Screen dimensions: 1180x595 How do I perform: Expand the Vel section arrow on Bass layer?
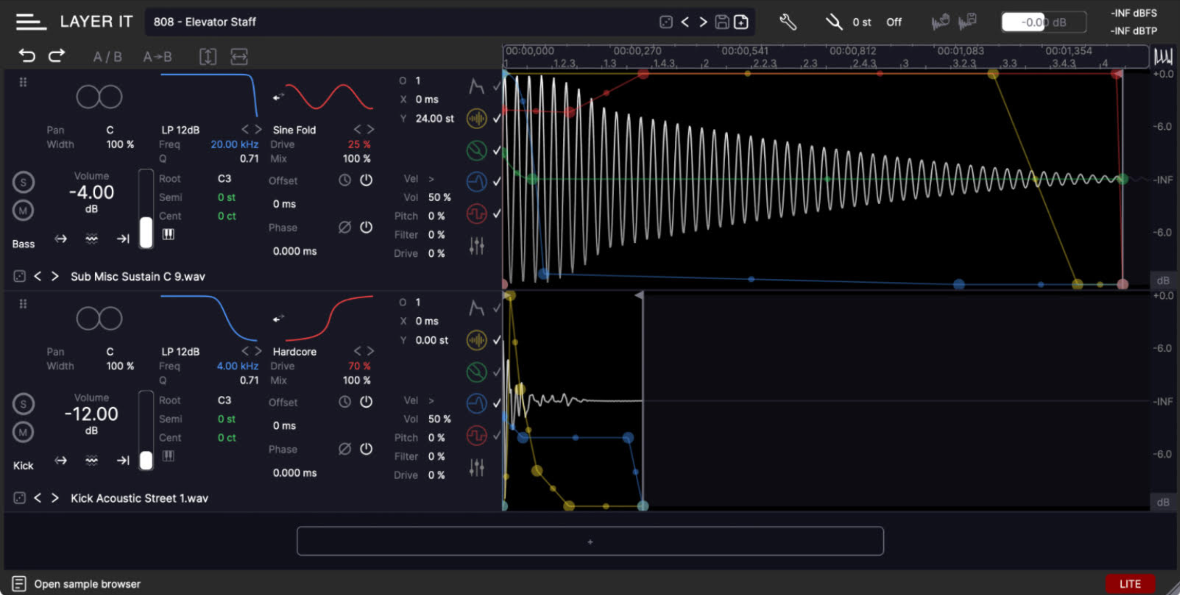coord(431,179)
